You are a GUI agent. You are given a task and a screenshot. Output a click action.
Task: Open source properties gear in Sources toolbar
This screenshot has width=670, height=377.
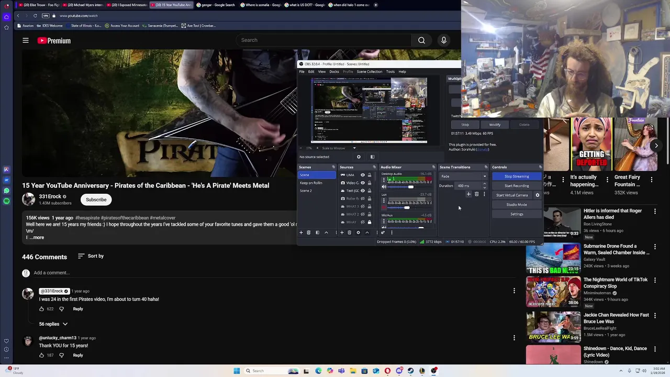click(358, 232)
